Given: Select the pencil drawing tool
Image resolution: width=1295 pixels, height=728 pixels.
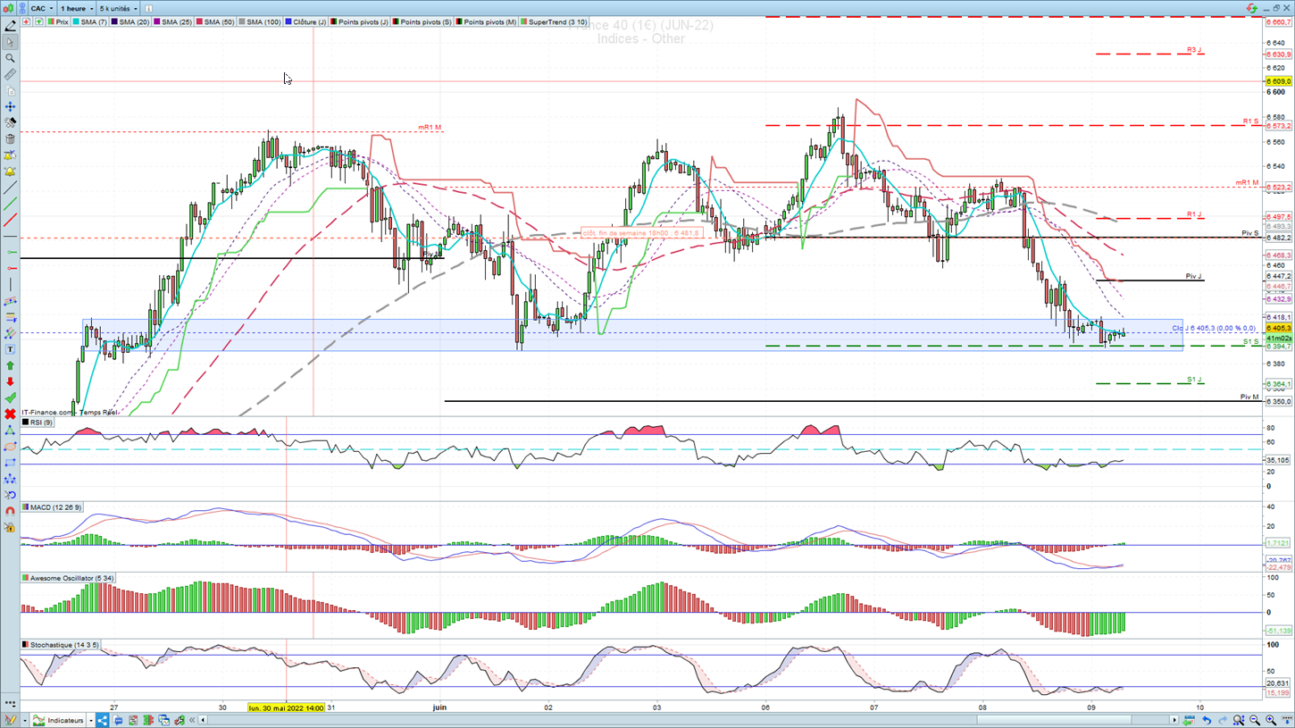Looking at the screenshot, I should [10, 26].
